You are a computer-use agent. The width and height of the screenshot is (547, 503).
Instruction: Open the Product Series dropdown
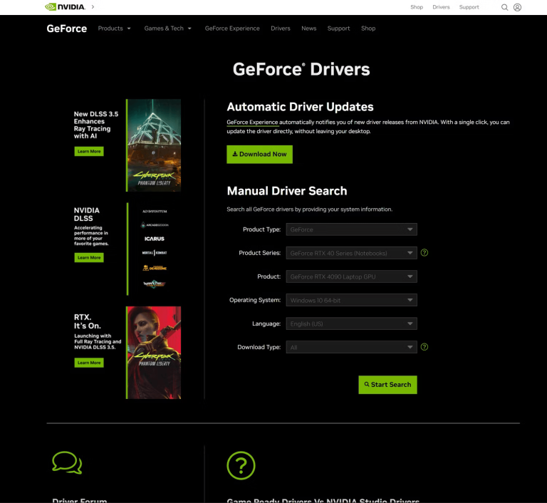point(351,253)
